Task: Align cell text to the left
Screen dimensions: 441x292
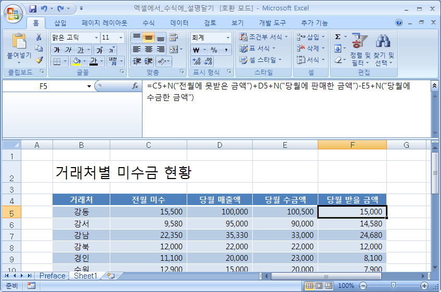Action: 137,49
